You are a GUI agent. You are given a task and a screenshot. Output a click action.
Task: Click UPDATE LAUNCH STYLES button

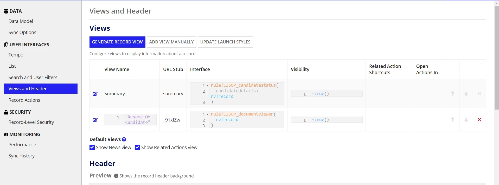pyautogui.click(x=225, y=42)
